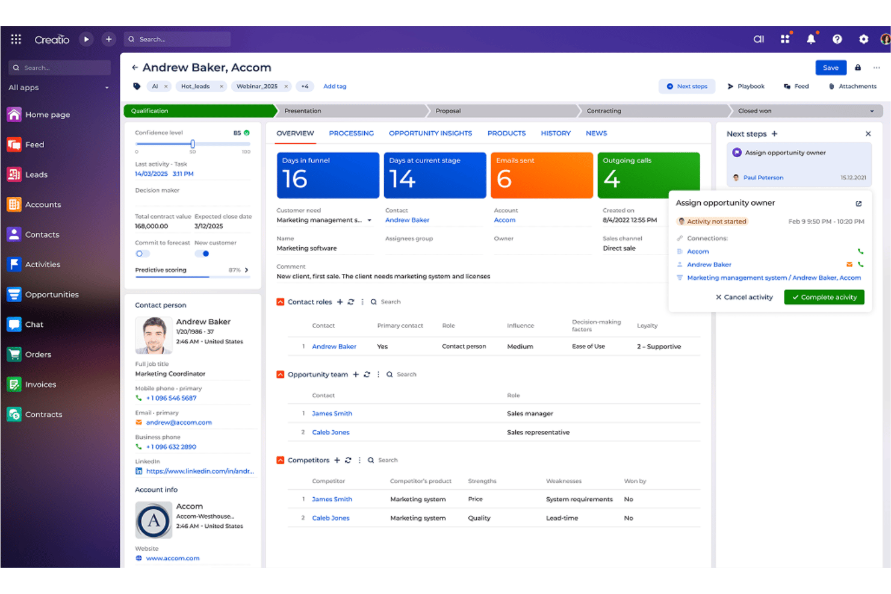Open the Creatio AI assistant icon
This screenshot has height=594, width=891.
click(x=759, y=39)
